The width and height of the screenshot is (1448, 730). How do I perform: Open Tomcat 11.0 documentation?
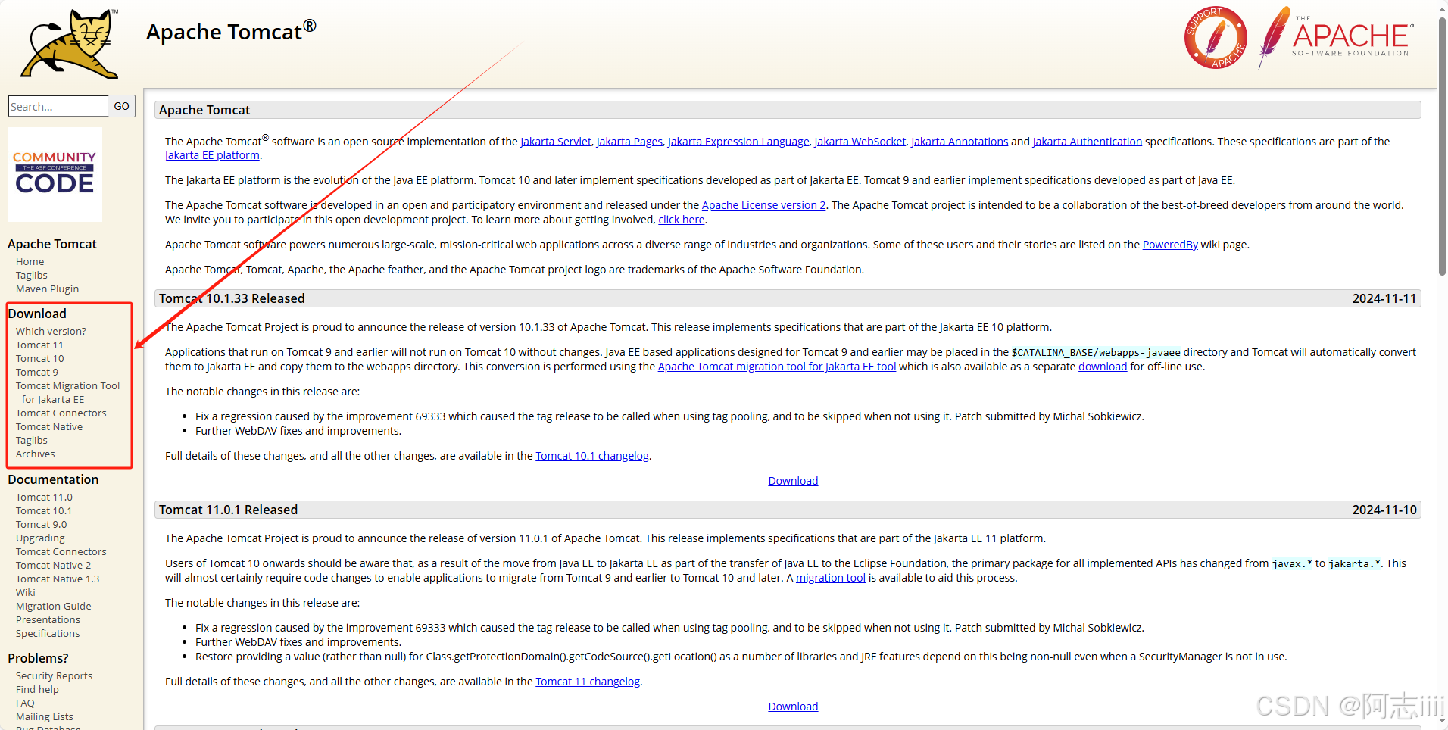tap(44, 497)
